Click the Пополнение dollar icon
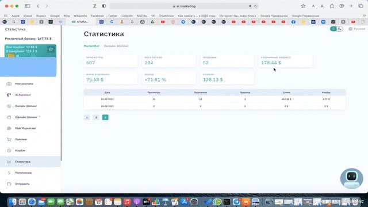 pyautogui.click(x=9, y=172)
